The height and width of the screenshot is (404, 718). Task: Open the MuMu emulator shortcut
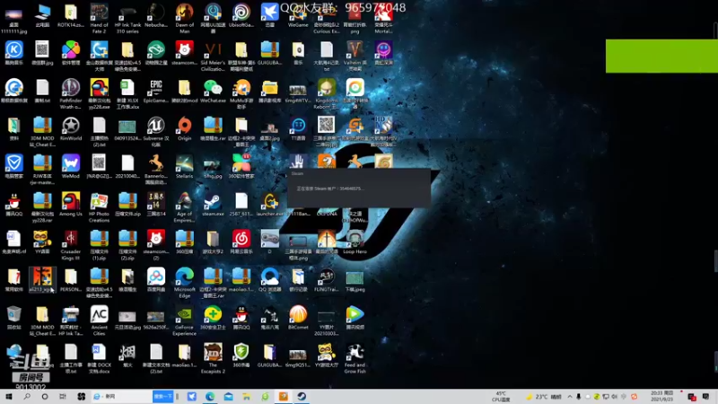coord(241,94)
